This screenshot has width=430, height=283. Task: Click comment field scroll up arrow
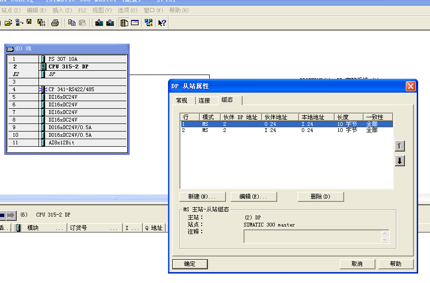[x=385, y=233]
